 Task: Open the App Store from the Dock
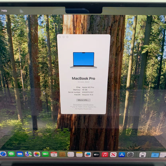tap(122, 155)
